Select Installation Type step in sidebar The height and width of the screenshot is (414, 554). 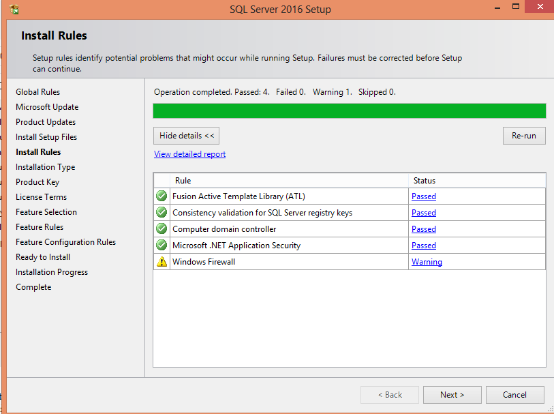(x=45, y=167)
